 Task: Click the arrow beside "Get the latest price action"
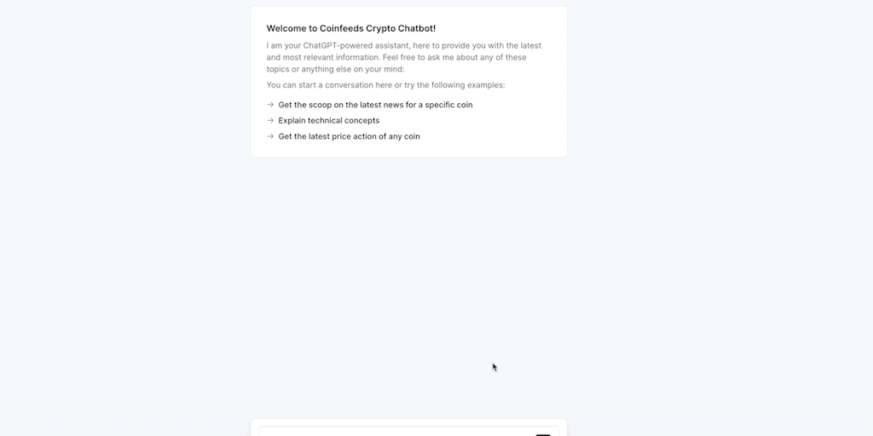270,136
